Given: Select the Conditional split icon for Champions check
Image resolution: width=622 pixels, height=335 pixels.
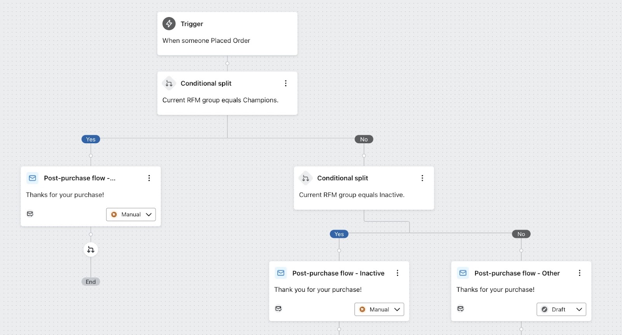Looking at the screenshot, I should point(169,83).
